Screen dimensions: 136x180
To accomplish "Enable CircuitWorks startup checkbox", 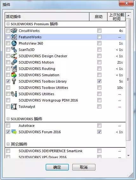I will 99,31.
